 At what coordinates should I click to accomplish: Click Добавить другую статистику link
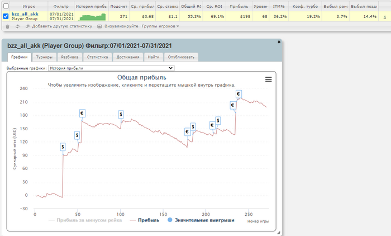click(62, 26)
